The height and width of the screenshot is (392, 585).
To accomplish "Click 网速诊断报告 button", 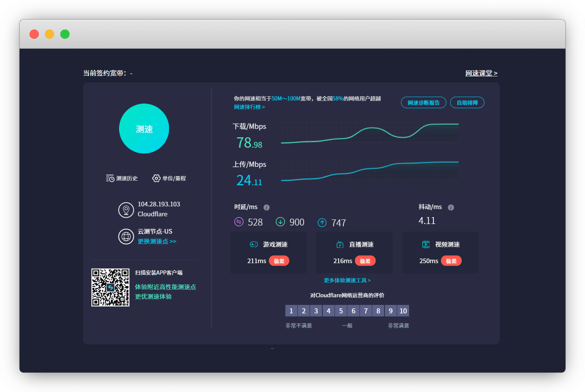I will coord(423,102).
